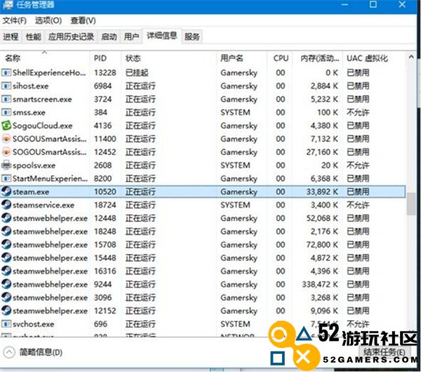Click steamwebhelper icon in PID 9244 row
Image resolution: width=421 pixels, height=372 pixels.
(6, 284)
